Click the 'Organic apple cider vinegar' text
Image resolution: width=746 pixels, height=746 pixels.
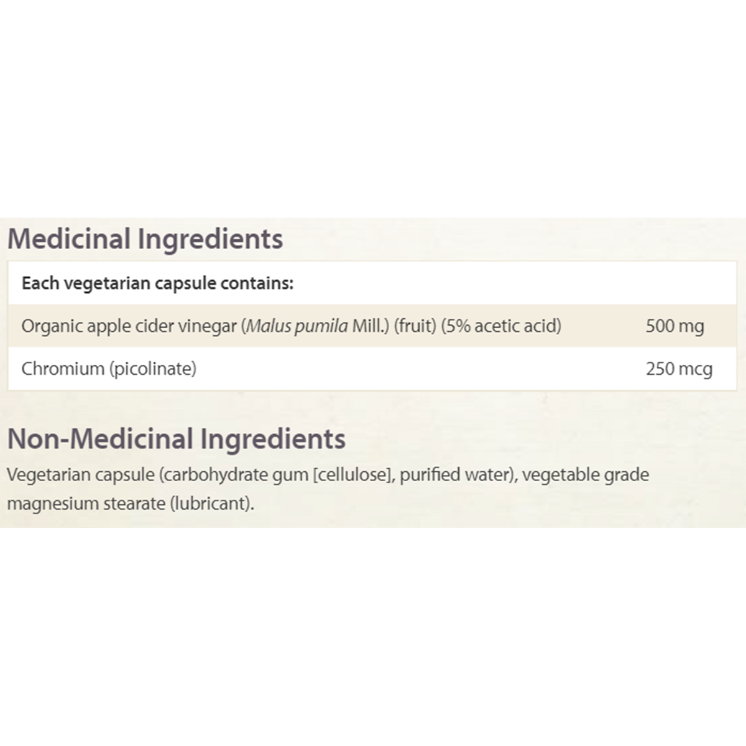tap(129, 326)
